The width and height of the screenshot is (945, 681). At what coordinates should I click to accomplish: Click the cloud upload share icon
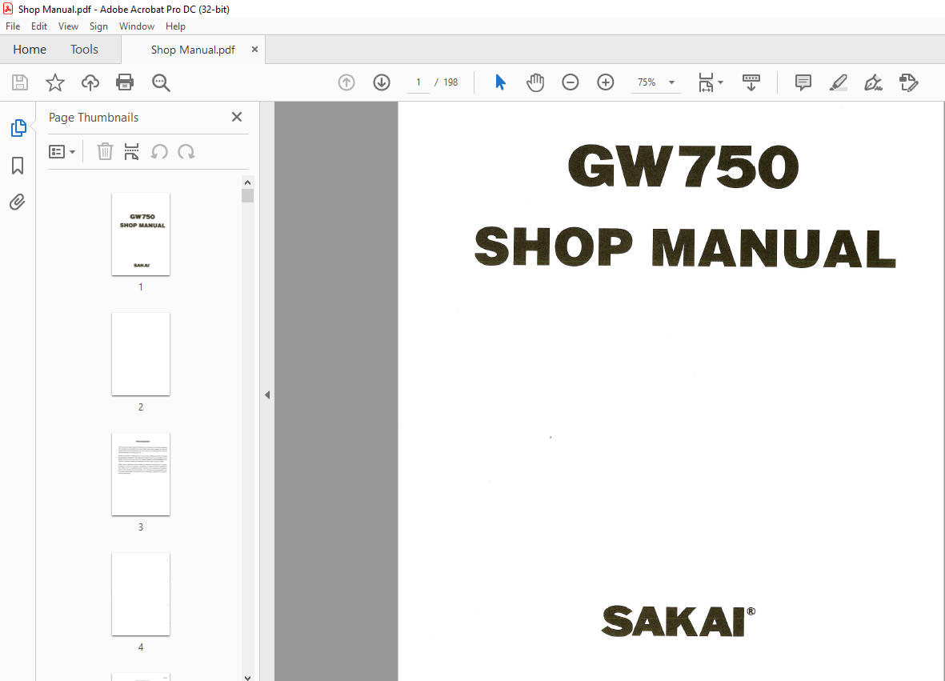90,82
